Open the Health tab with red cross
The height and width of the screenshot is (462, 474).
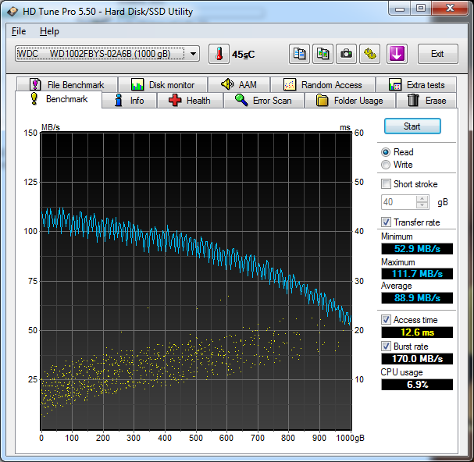coord(190,101)
